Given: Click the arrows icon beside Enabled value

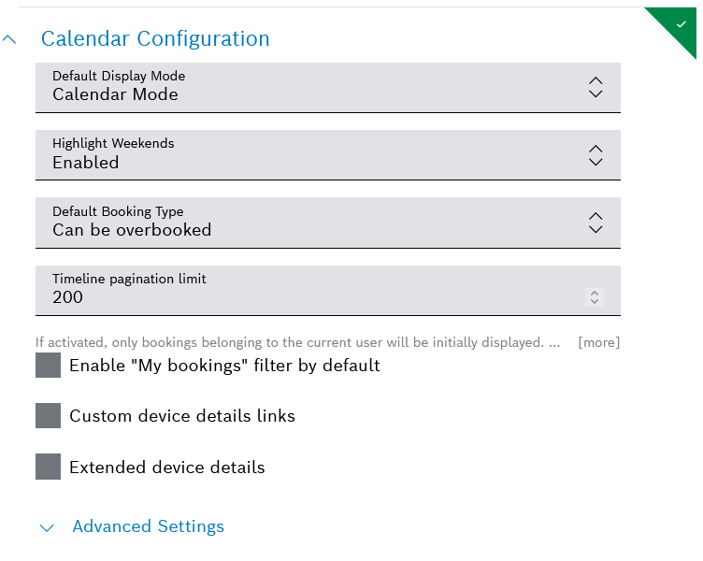Looking at the screenshot, I should [595, 155].
